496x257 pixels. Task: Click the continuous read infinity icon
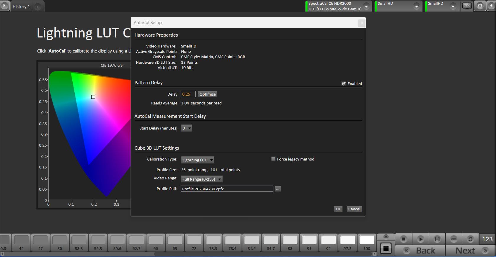tap(454, 239)
